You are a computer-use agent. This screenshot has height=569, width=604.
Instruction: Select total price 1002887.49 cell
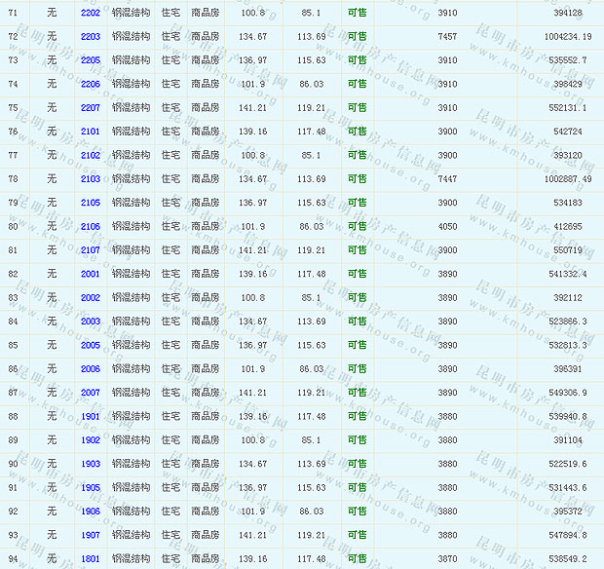click(554, 179)
